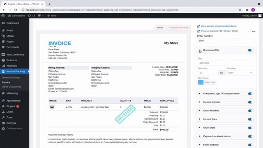Expand the Order Date section
This screenshot has width=263, height=148.
point(200,128)
